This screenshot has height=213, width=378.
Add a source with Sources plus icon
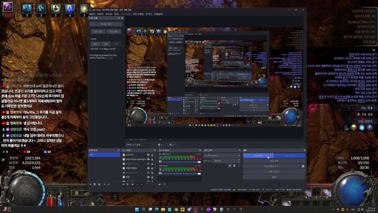coord(123,184)
